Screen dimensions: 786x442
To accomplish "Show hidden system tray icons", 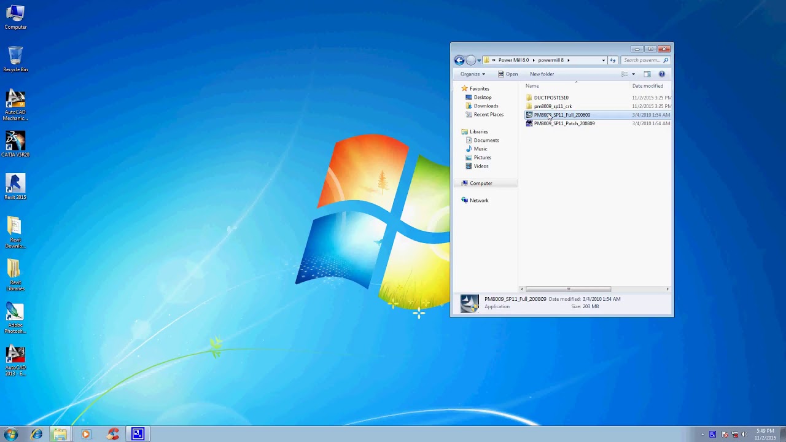I will pos(702,435).
